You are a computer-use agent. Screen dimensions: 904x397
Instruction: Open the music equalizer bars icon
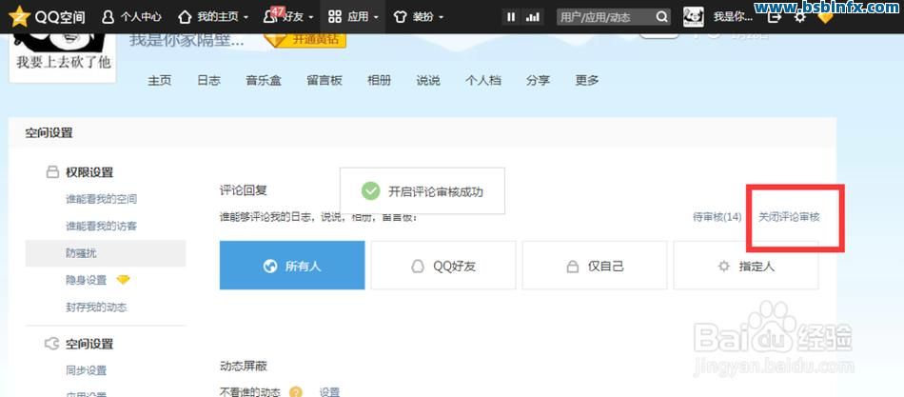coord(533,17)
